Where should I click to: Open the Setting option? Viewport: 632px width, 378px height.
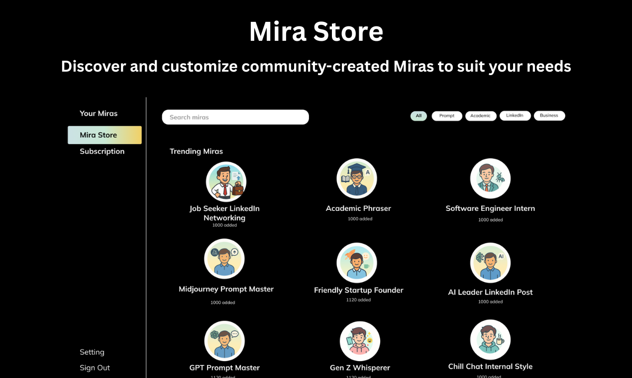pos(92,352)
